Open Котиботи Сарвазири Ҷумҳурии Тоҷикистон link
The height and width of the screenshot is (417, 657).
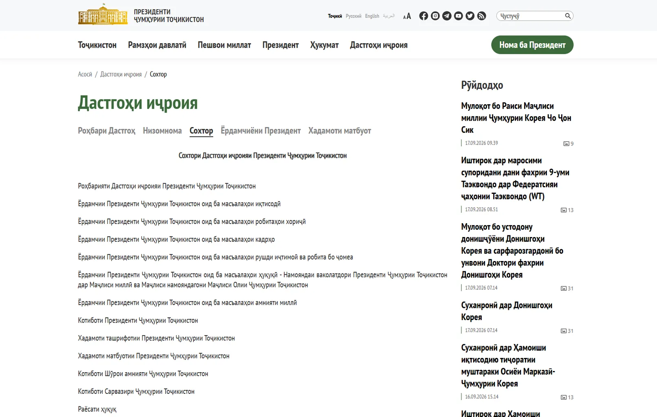(x=136, y=391)
